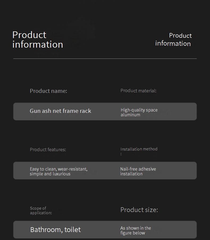210x240 pixels.
Task: Click the Gun ash net frame rack text
Action: pos(60,111)
